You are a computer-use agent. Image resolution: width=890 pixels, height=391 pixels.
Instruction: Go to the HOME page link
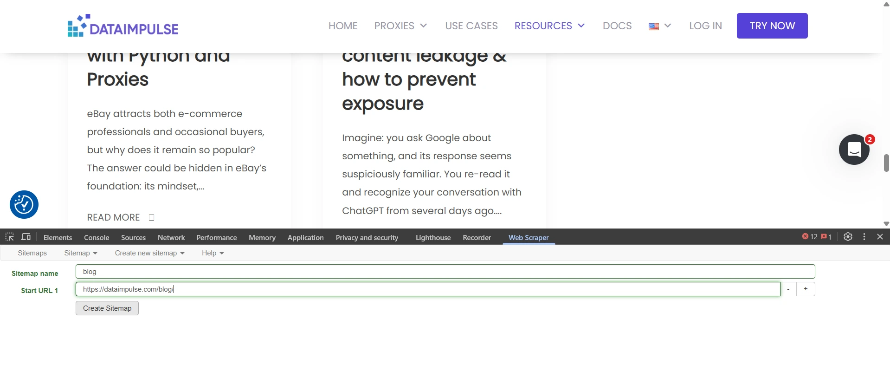point(343,26)
